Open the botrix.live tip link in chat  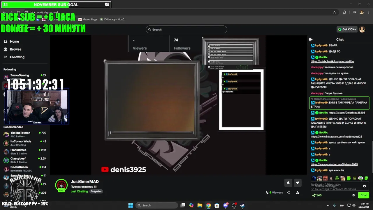tap(332, 62)
